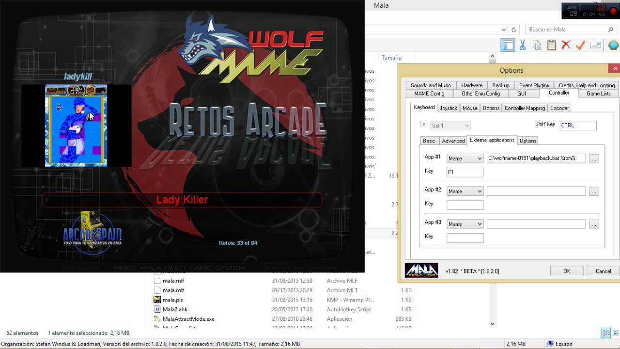Click the 'Shift' key CTRL field
Image resolution: width=620 pixels, height=349 pixels.
(578, 125)
